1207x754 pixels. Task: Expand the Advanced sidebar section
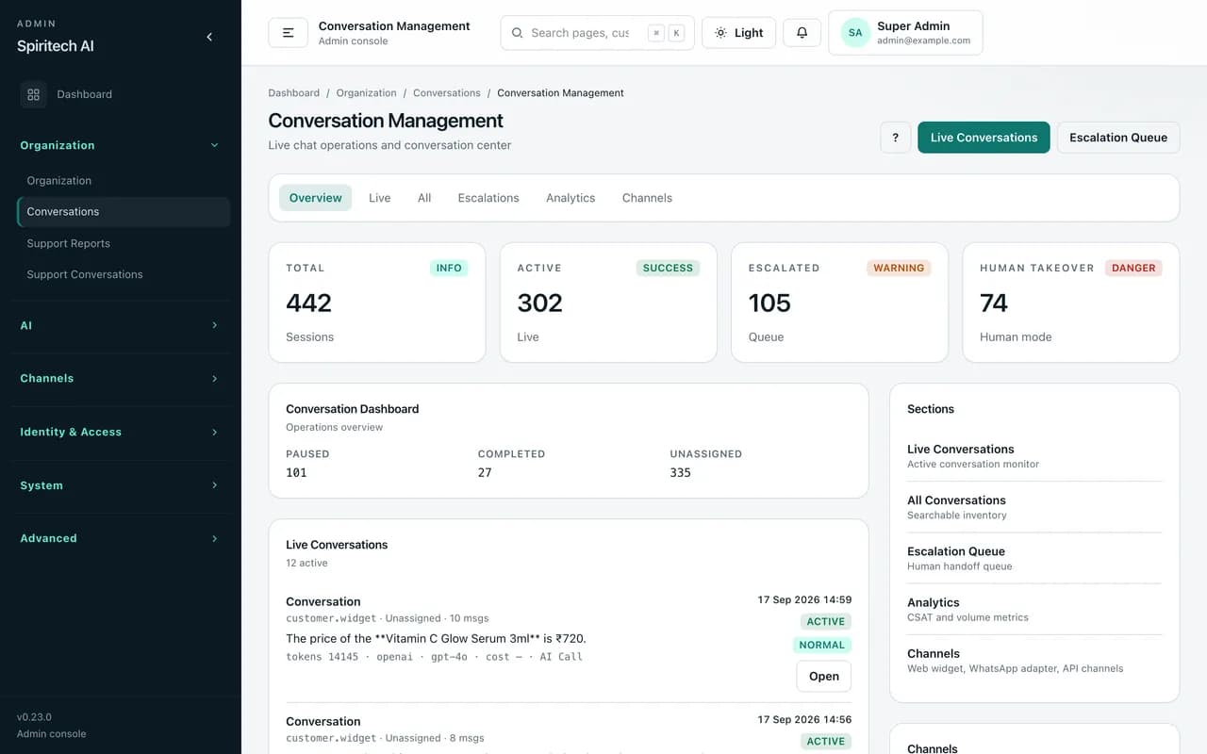[121, 538]
